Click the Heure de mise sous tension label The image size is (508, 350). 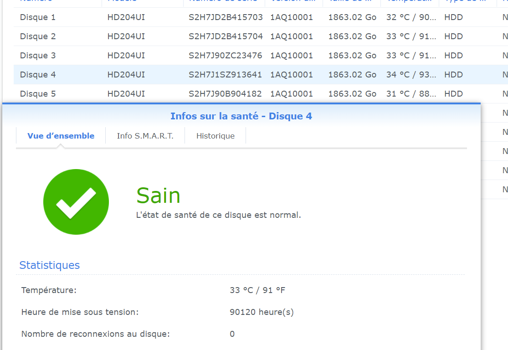[80, 312]
